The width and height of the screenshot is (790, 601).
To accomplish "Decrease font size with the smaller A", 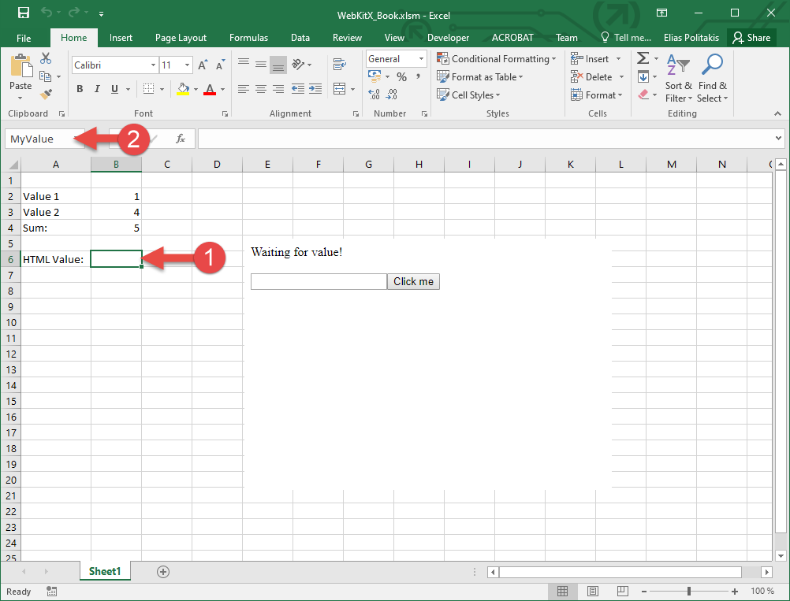I will [220, 65].
